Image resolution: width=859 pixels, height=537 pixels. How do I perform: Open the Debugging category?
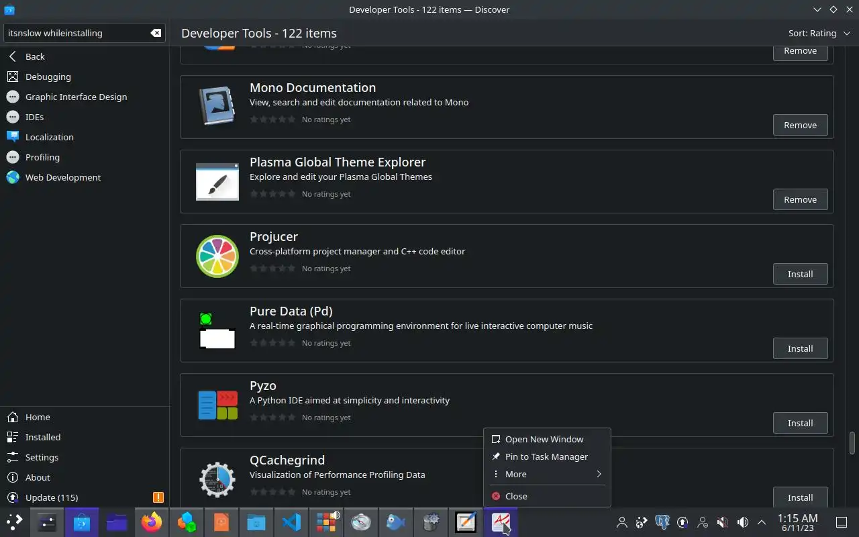(x=85, y=77)
